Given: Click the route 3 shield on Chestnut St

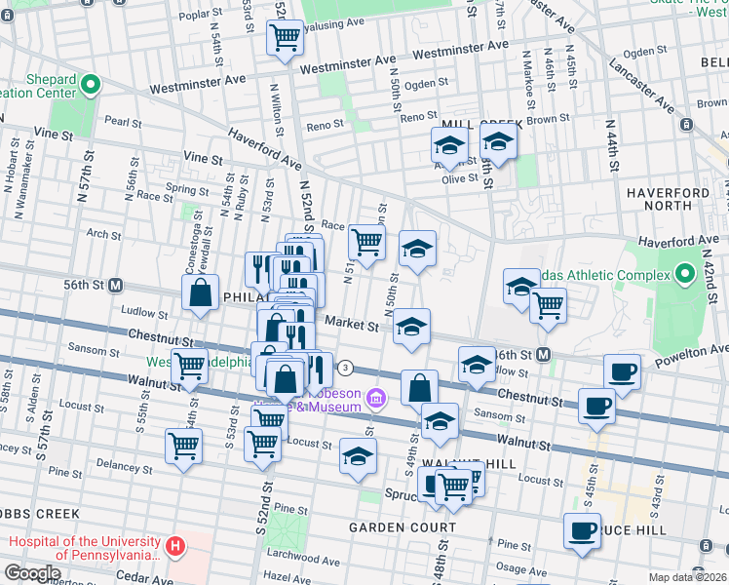Looking at the screenshot, I should pos(345,368).
